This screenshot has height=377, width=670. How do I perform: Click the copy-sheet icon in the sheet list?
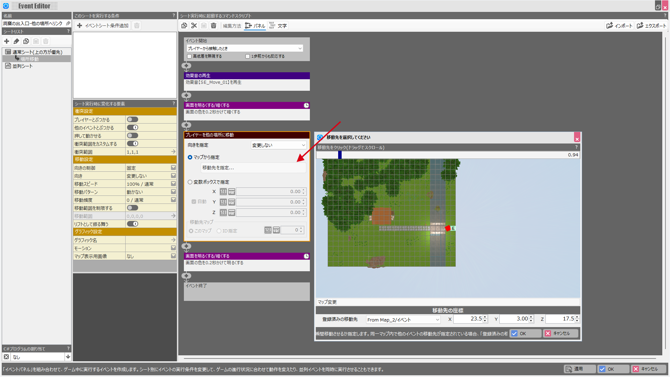26,41
